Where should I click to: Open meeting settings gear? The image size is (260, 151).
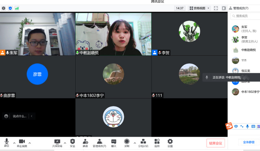170,143
